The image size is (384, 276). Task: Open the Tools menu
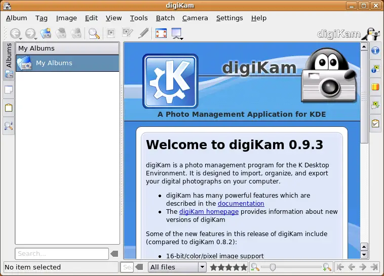pos(139,18)
